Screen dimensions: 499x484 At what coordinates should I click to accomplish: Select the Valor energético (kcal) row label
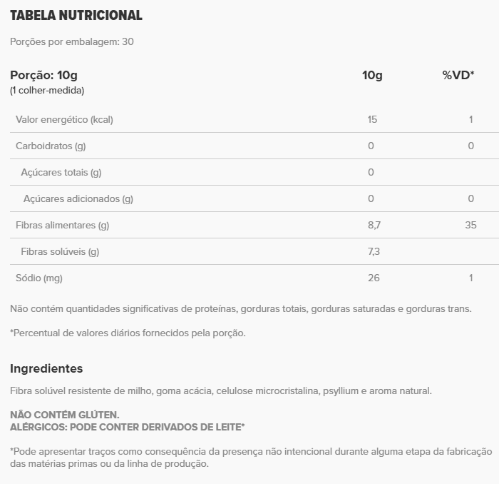click(64, 119)
